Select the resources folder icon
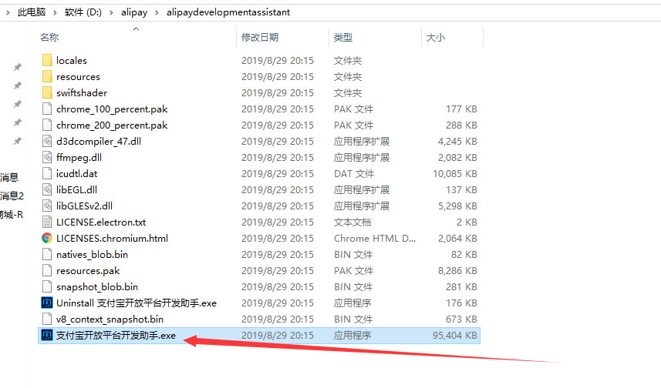The image size is (661, 388). click(46, 77)
